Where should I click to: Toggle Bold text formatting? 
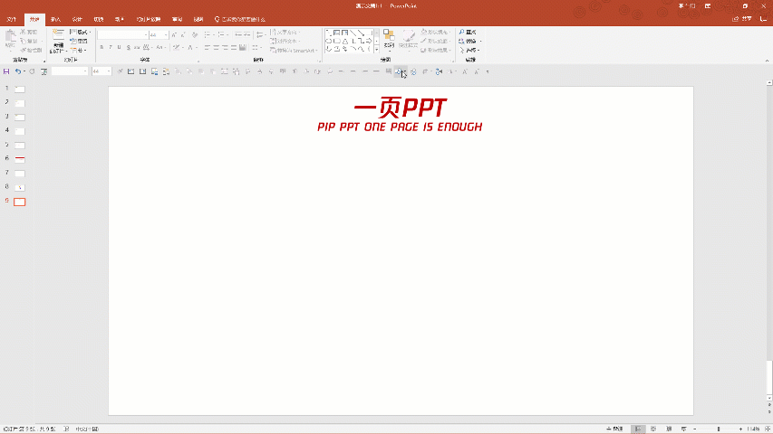100,47
